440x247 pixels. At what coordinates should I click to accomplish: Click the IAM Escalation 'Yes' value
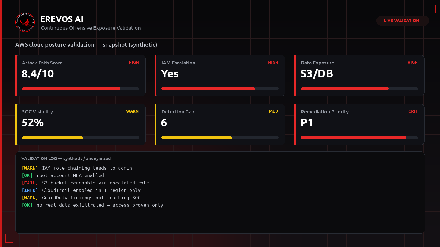170,74
